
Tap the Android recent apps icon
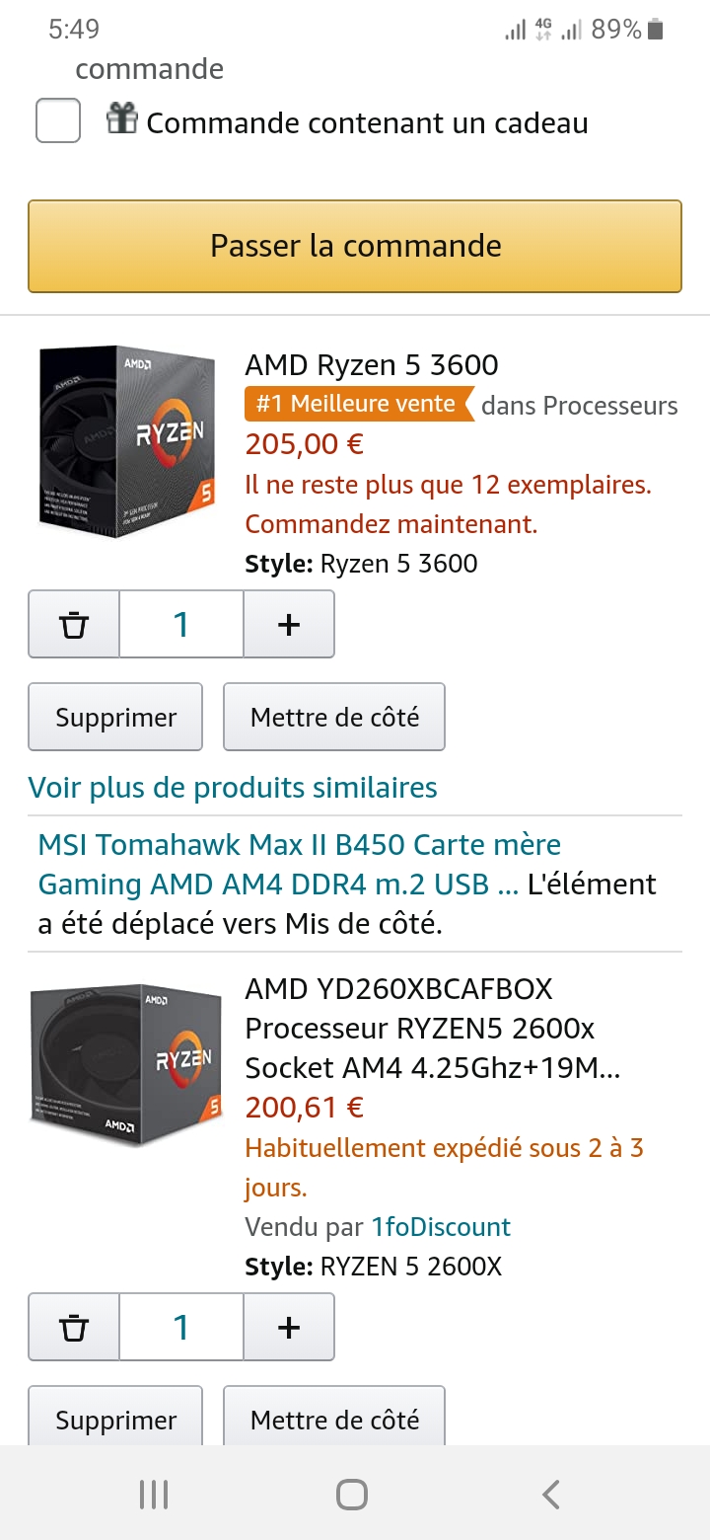(x=154, y=1495)
